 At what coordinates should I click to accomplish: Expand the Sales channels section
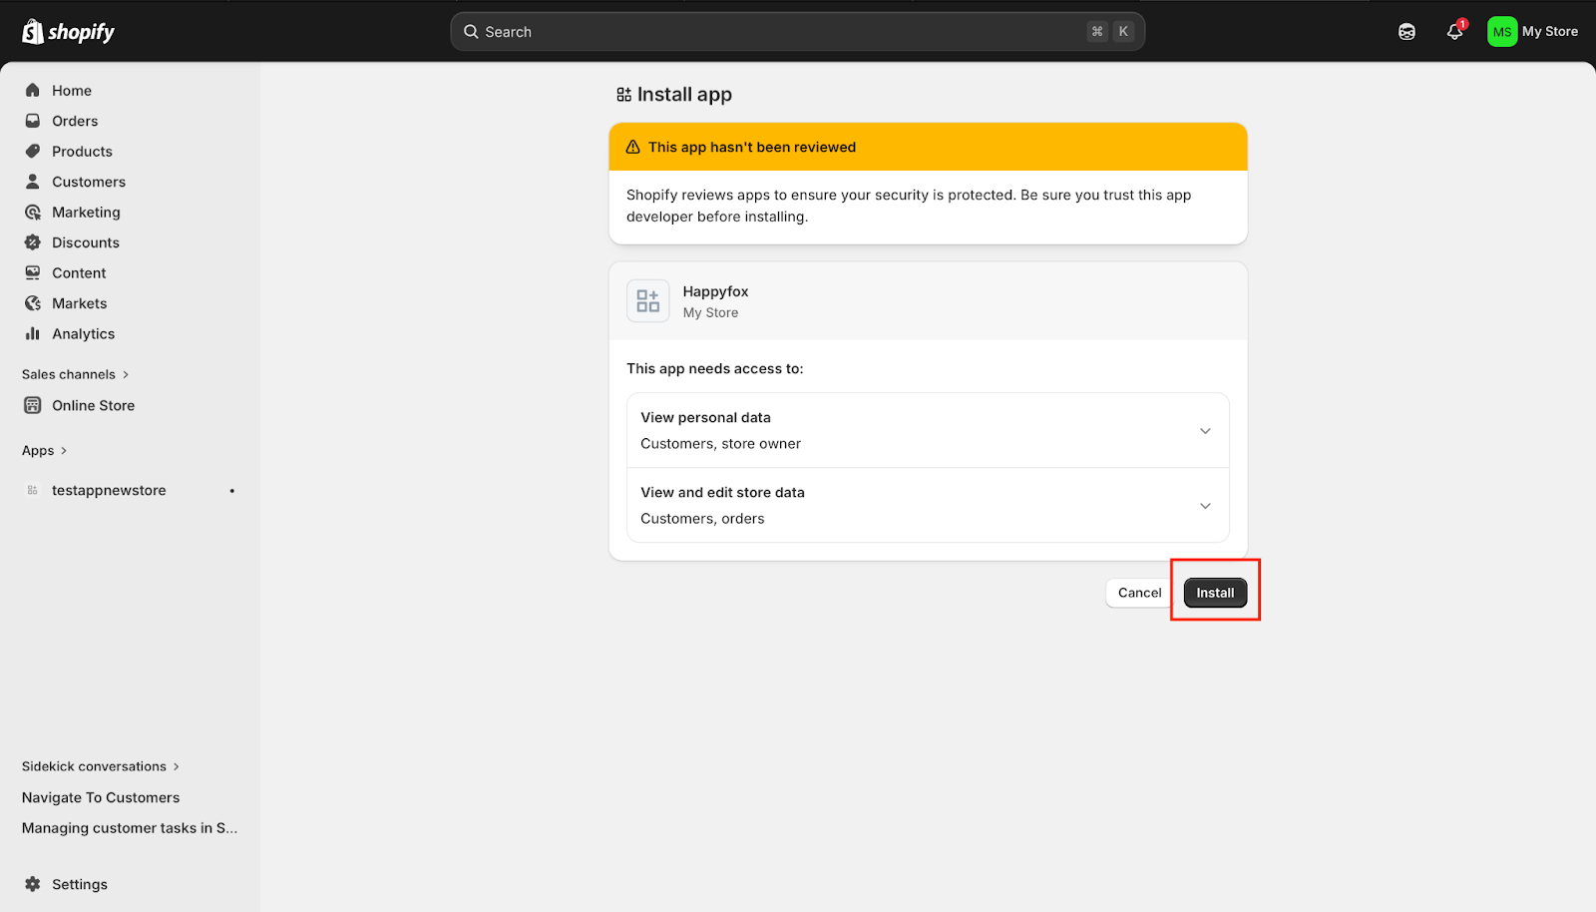76,375
